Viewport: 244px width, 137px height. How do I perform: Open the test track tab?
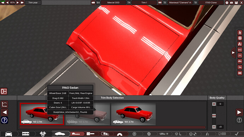tap(222, 134)
